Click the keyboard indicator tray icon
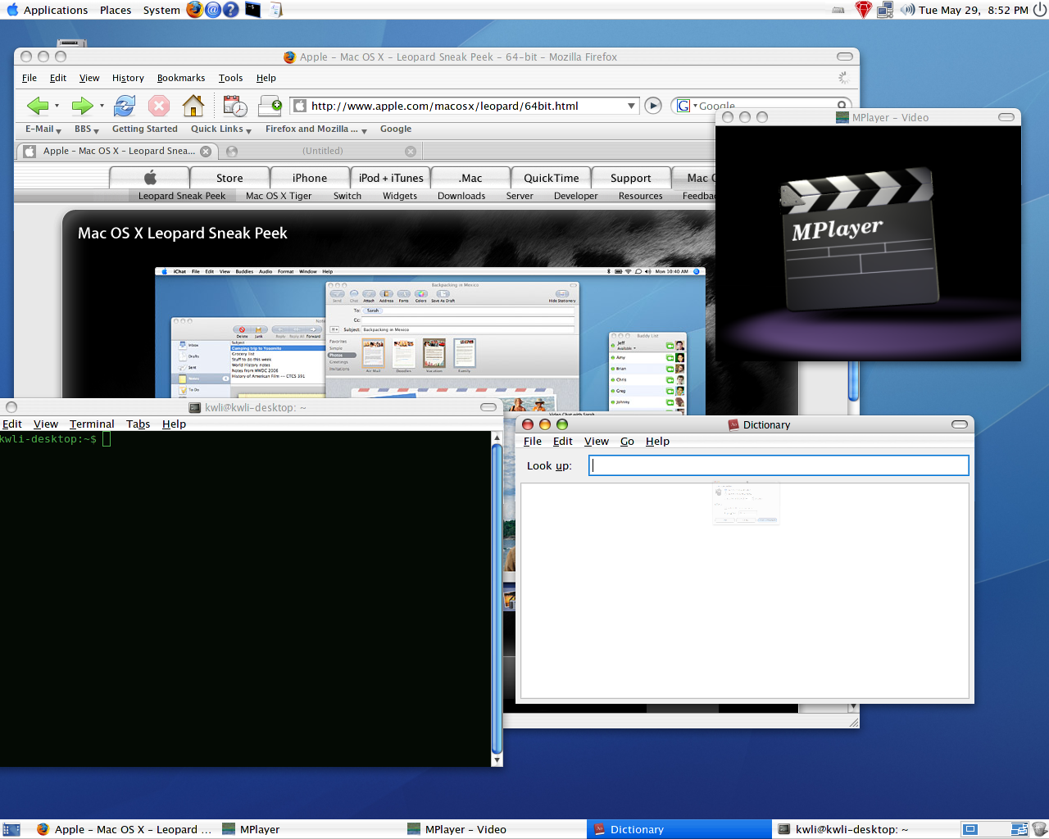The width and height of the screenshot is (1049, 839). tap(838, 10)
